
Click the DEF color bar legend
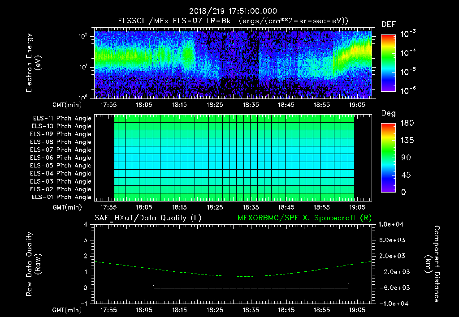point(388,63)
